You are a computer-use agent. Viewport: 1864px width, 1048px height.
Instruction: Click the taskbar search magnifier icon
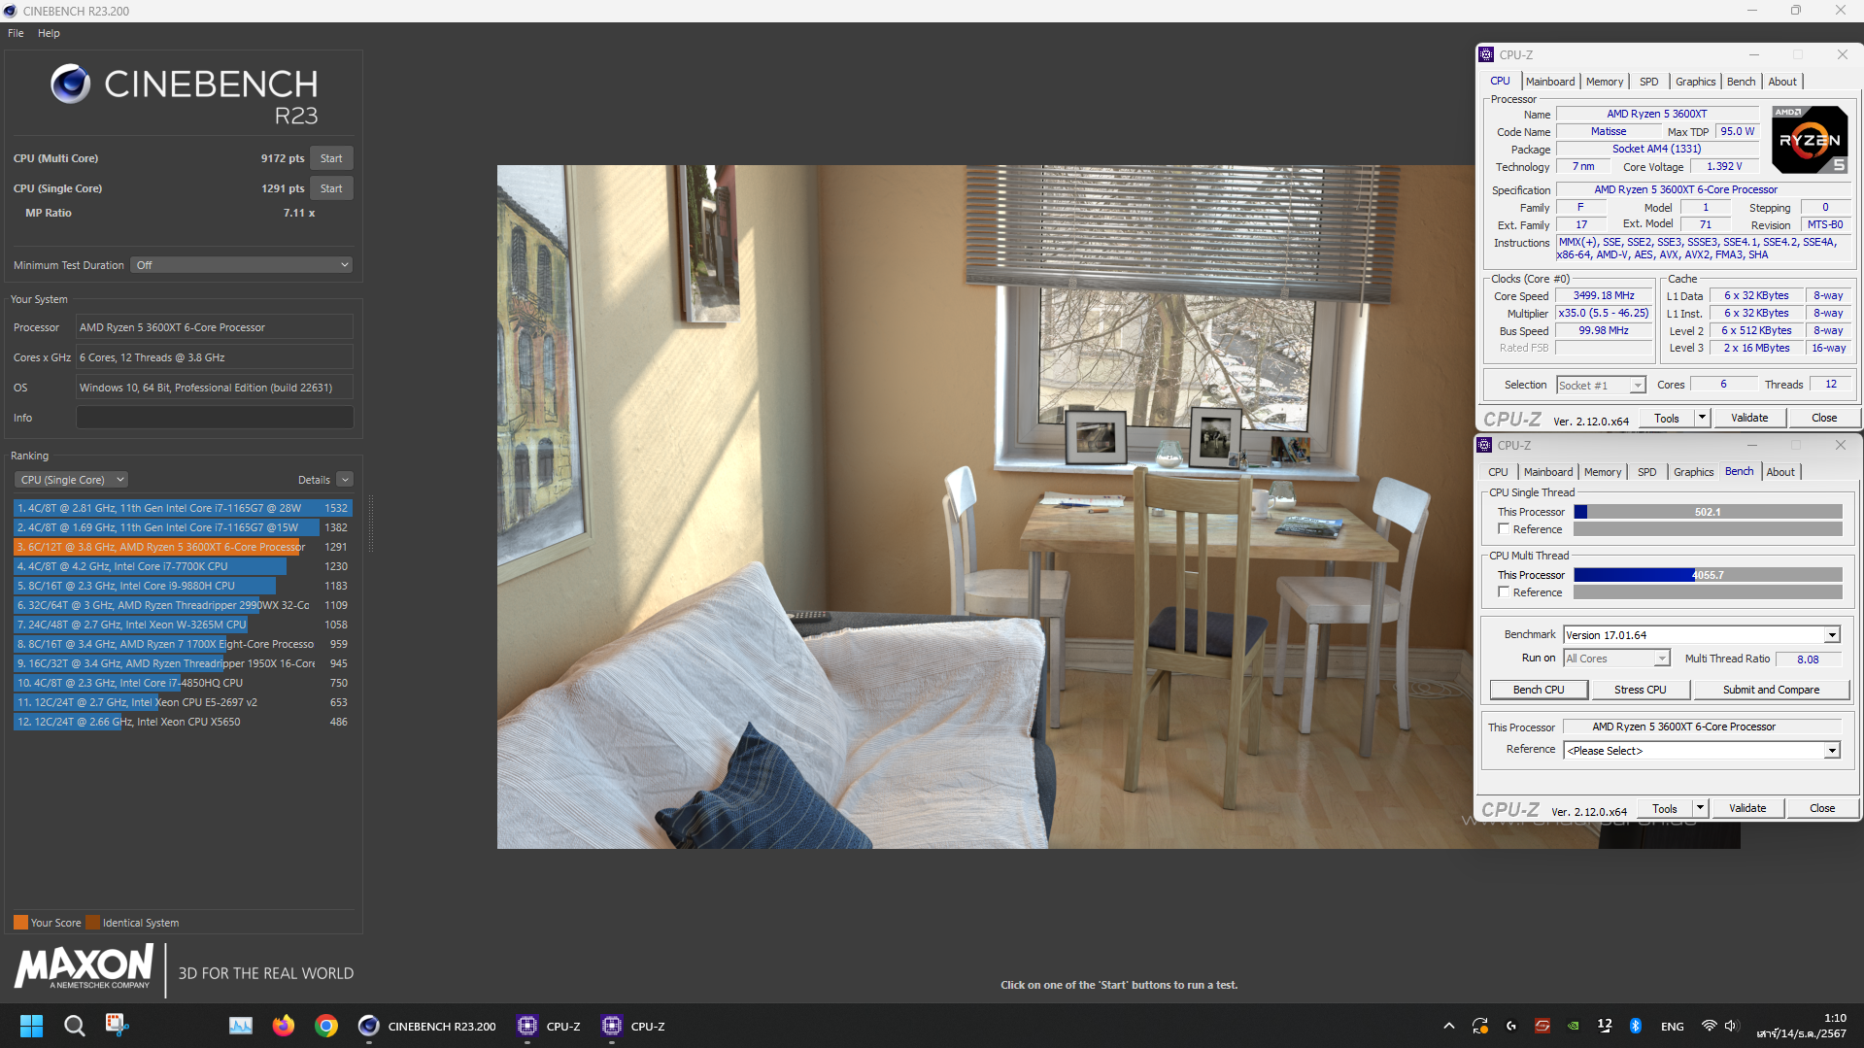74,1026
